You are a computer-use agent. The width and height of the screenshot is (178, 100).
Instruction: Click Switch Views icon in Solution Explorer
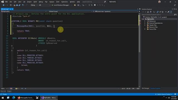click(x=150, y=12)
